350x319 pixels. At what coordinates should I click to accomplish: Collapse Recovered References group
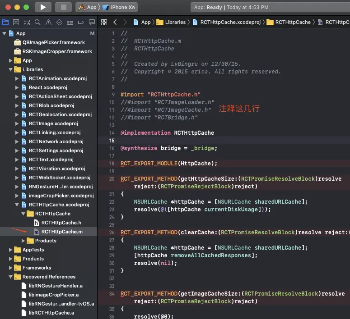coord(10,277)
